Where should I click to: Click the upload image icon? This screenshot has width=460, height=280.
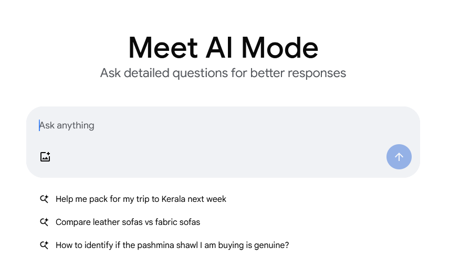tap(45, 157)
